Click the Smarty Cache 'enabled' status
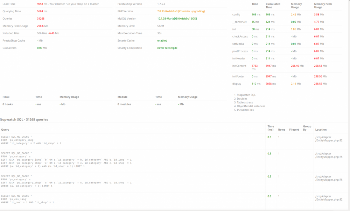 point(162,41)
